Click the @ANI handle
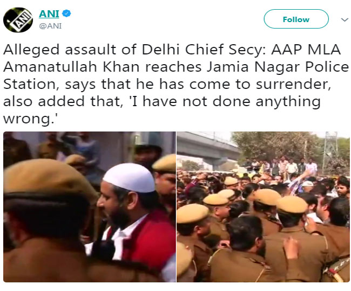 51,25
